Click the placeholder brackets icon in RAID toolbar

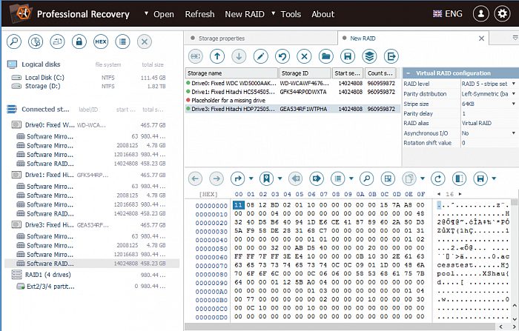click(x=196, y=56)
